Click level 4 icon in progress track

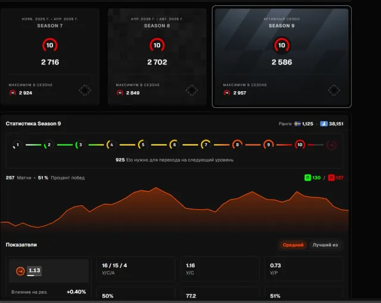[111, 145]
